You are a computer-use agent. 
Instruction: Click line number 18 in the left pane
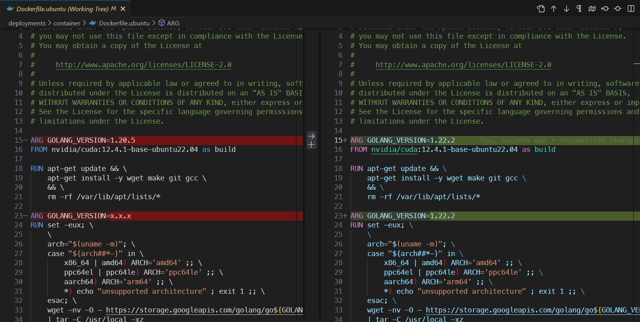(x=18, y=169)
